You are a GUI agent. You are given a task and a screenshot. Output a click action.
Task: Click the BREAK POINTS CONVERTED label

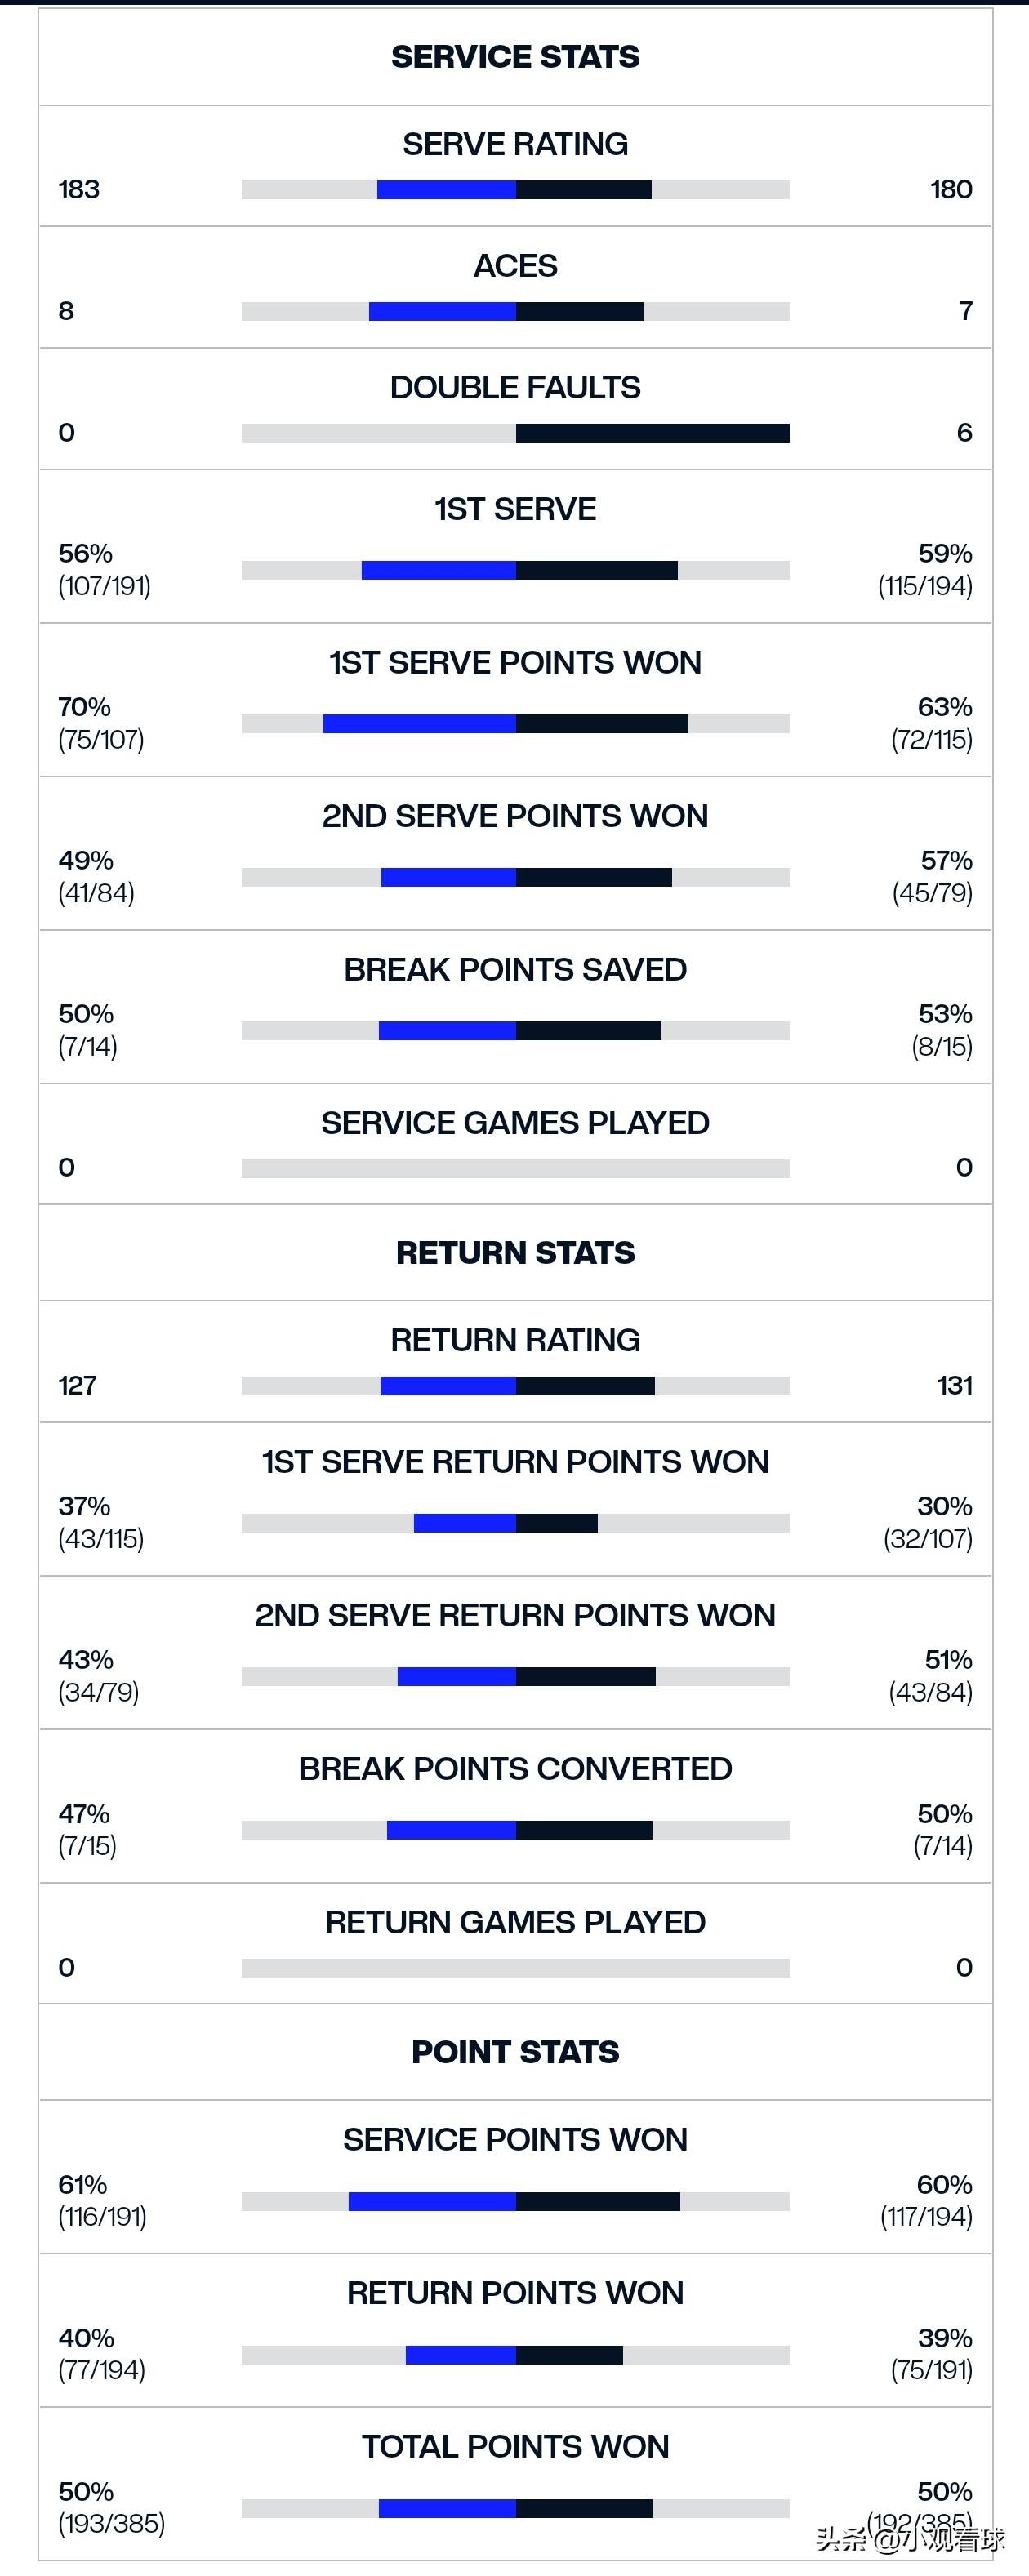point(515,1768)
